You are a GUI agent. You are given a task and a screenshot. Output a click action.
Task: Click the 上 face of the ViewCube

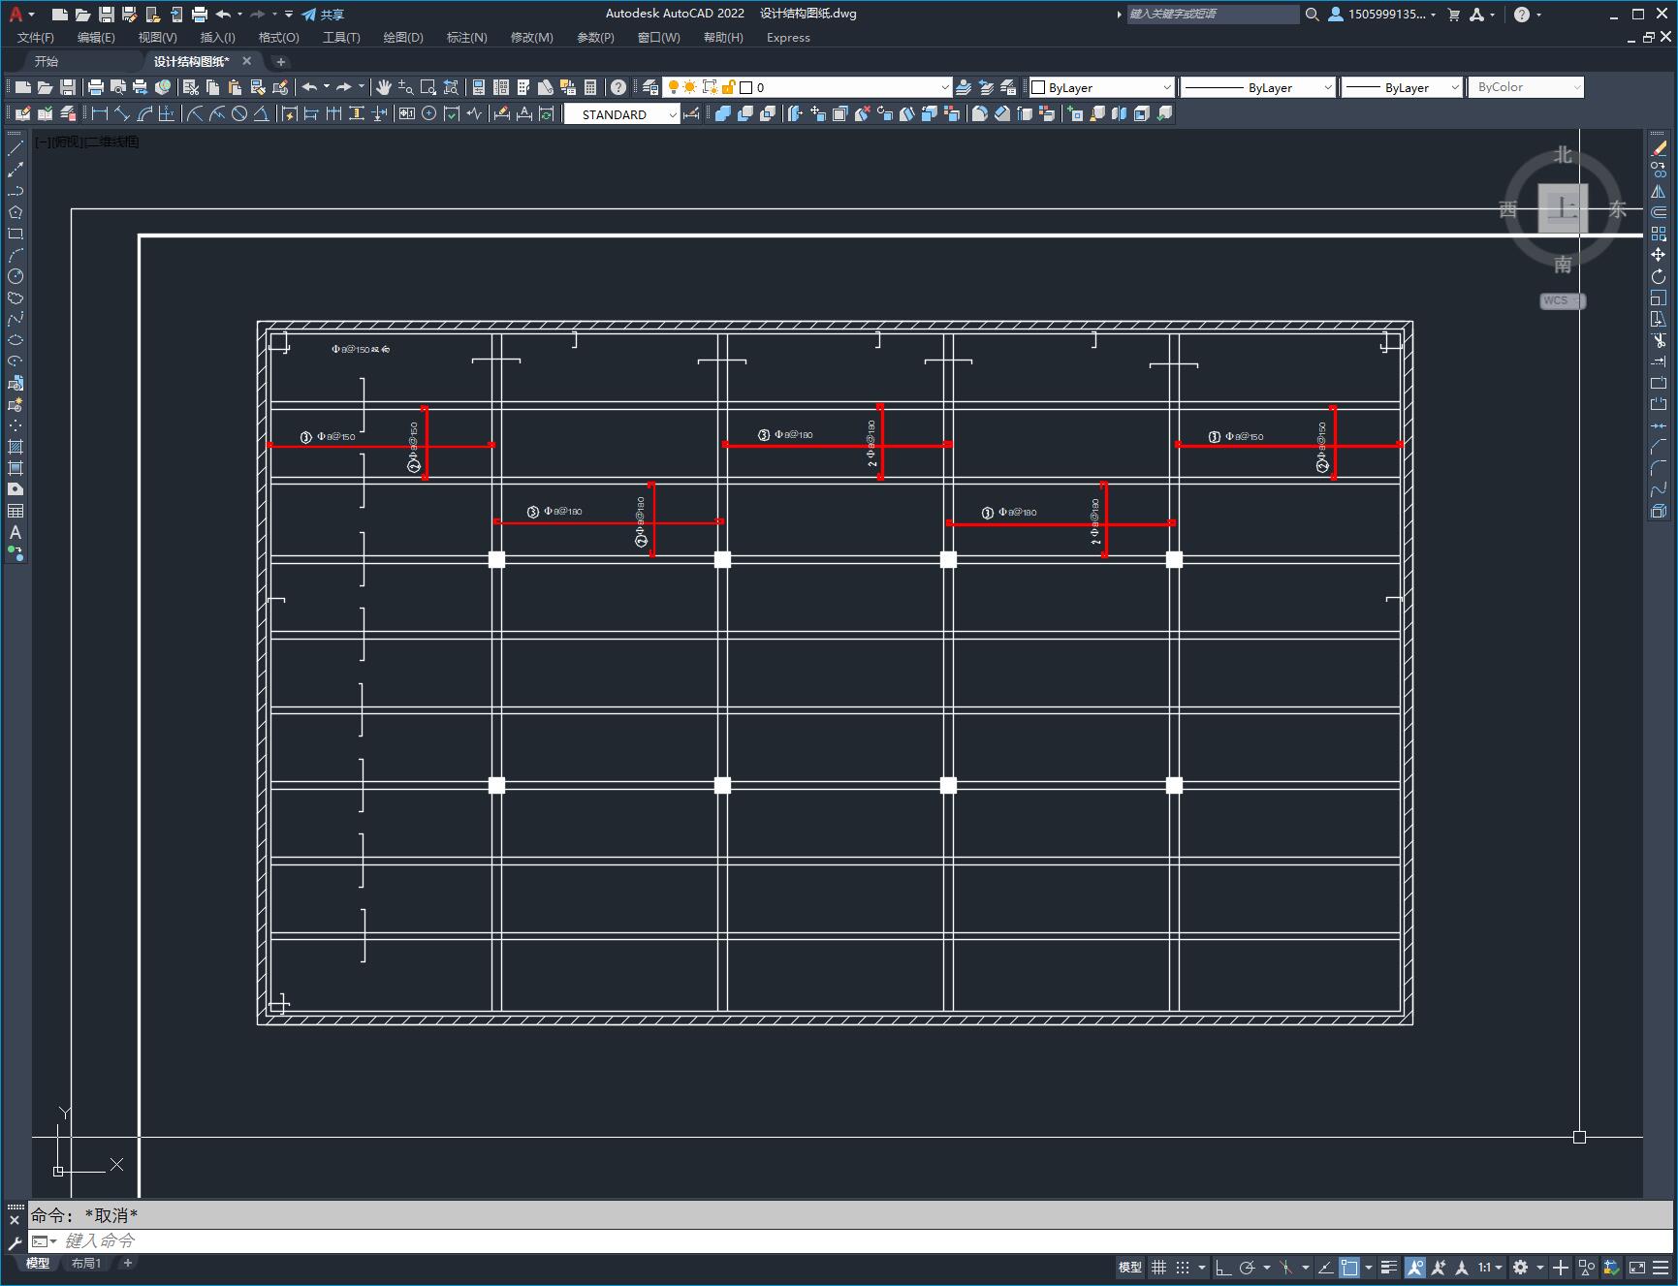[1562, 208]
